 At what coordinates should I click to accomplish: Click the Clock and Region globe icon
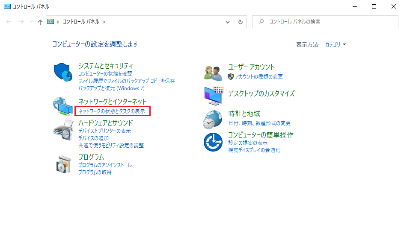tap(213, 120)
